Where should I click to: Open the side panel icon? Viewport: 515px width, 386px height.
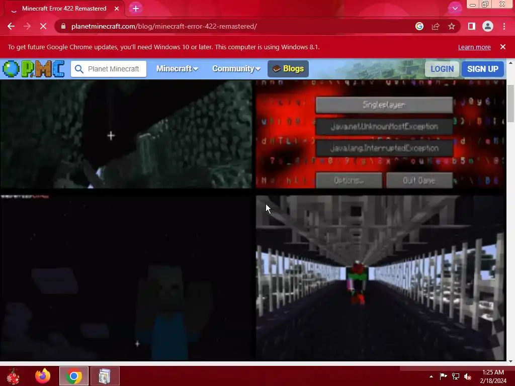[x=472, y=26]
